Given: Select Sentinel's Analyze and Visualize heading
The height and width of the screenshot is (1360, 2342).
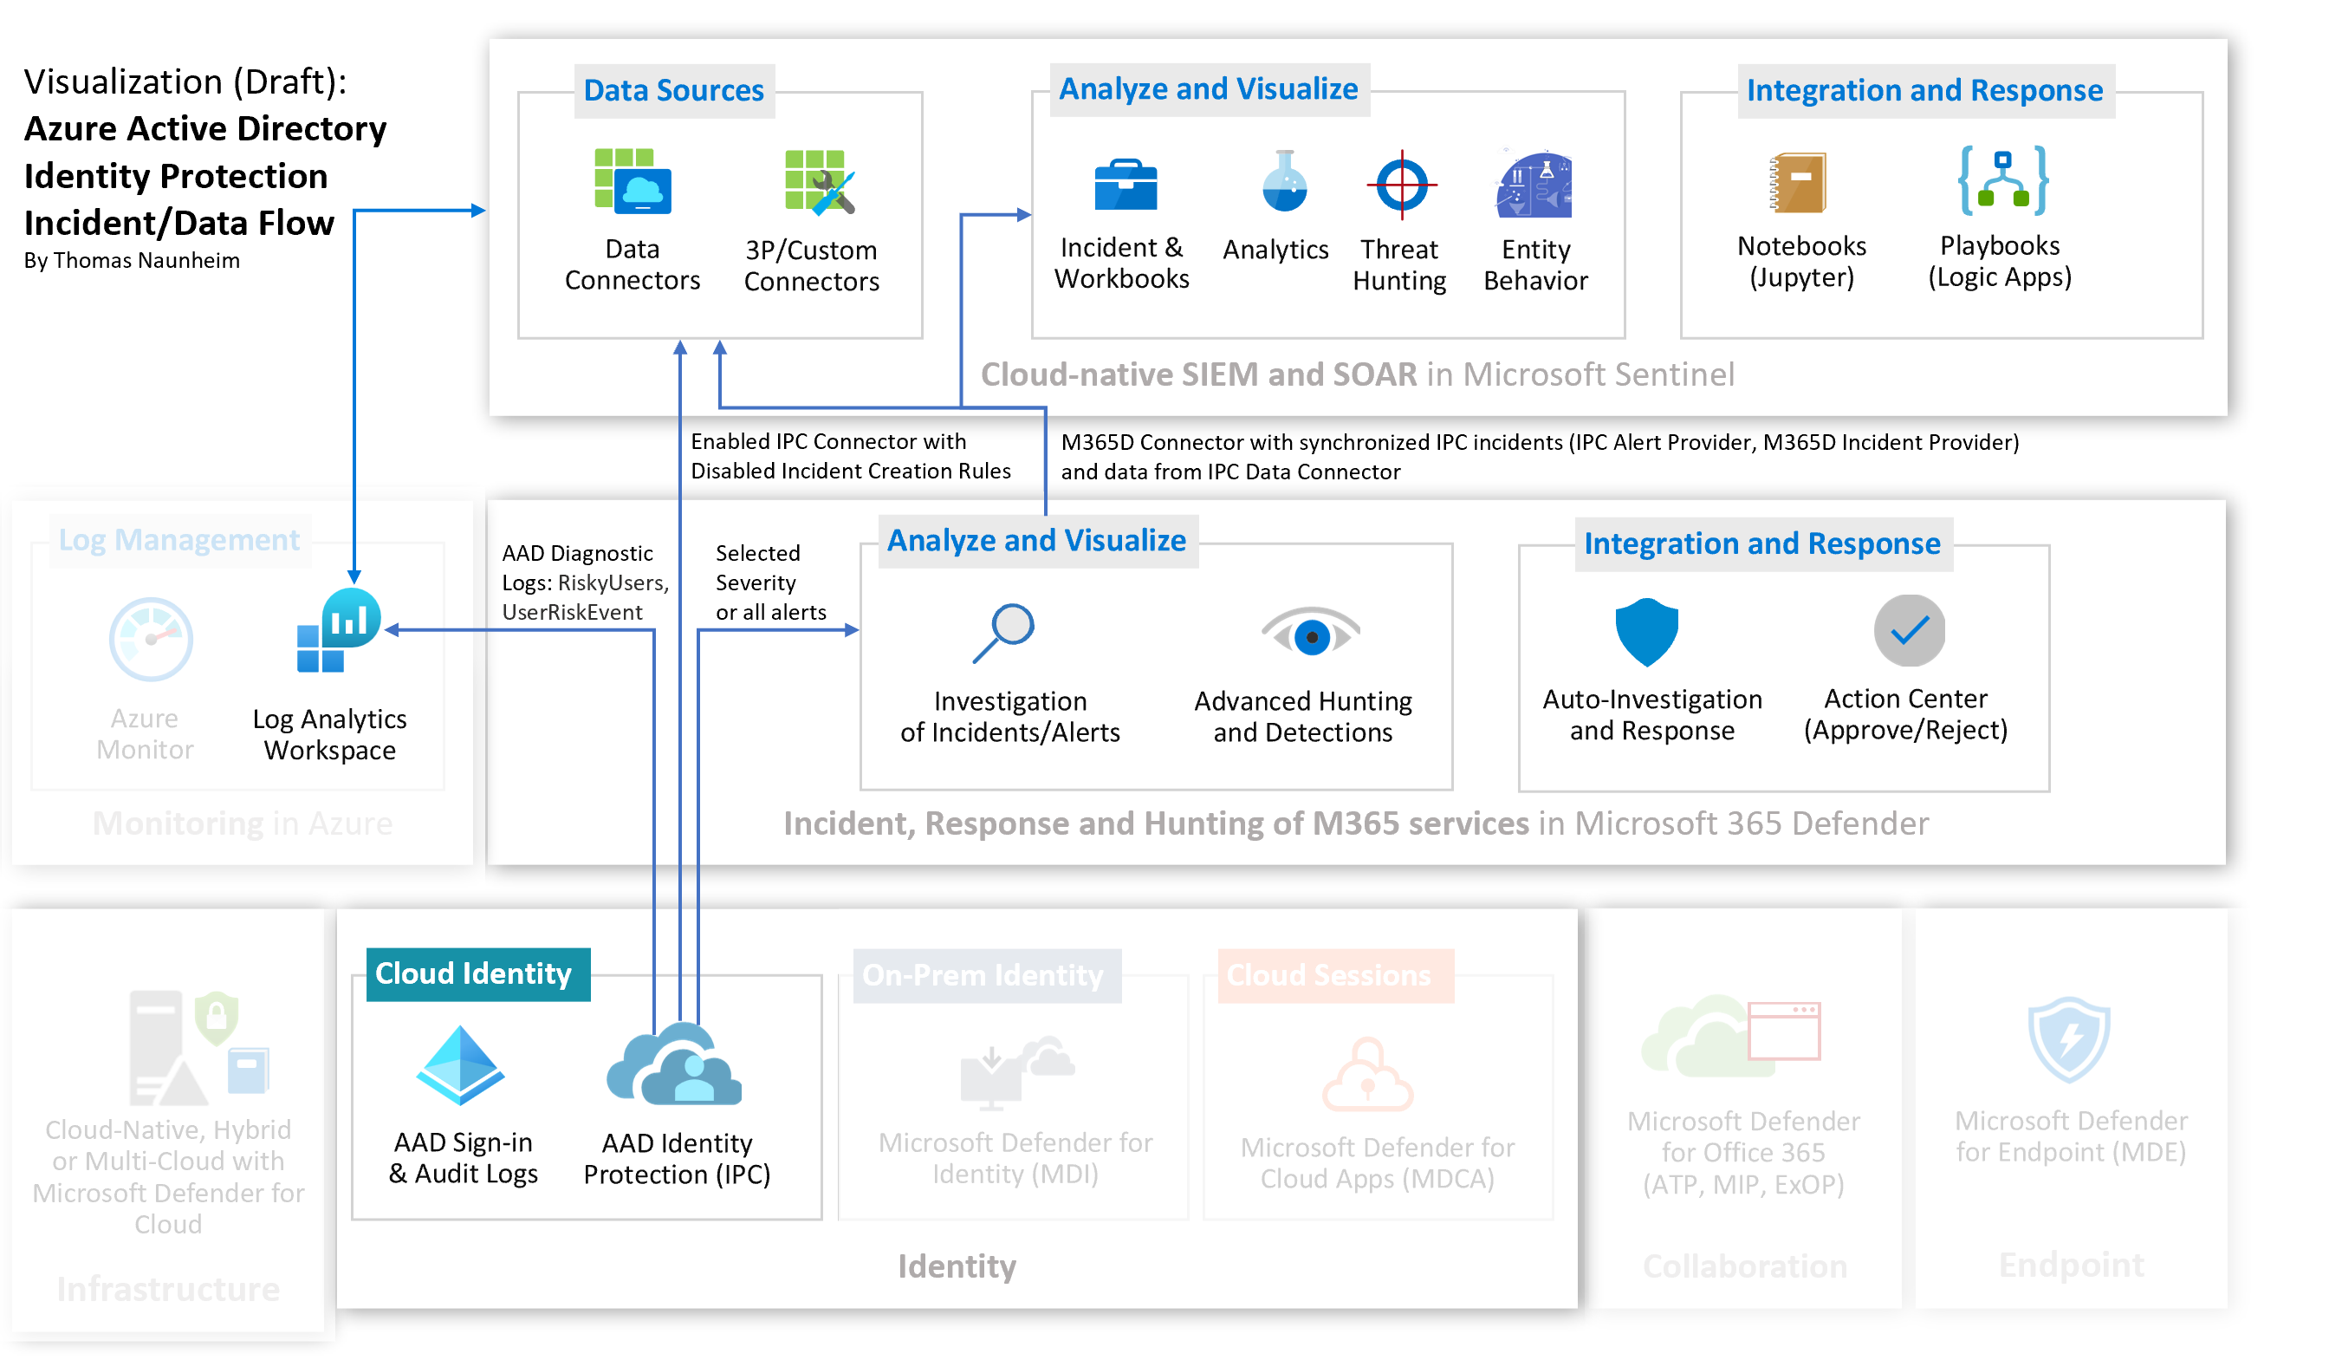Looking at the screenshot, I should point(1209,89).
